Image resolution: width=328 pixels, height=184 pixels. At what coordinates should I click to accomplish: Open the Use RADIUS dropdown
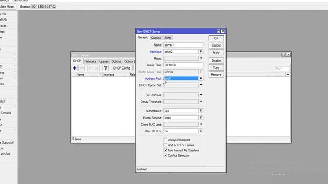(x=201, y=131)
